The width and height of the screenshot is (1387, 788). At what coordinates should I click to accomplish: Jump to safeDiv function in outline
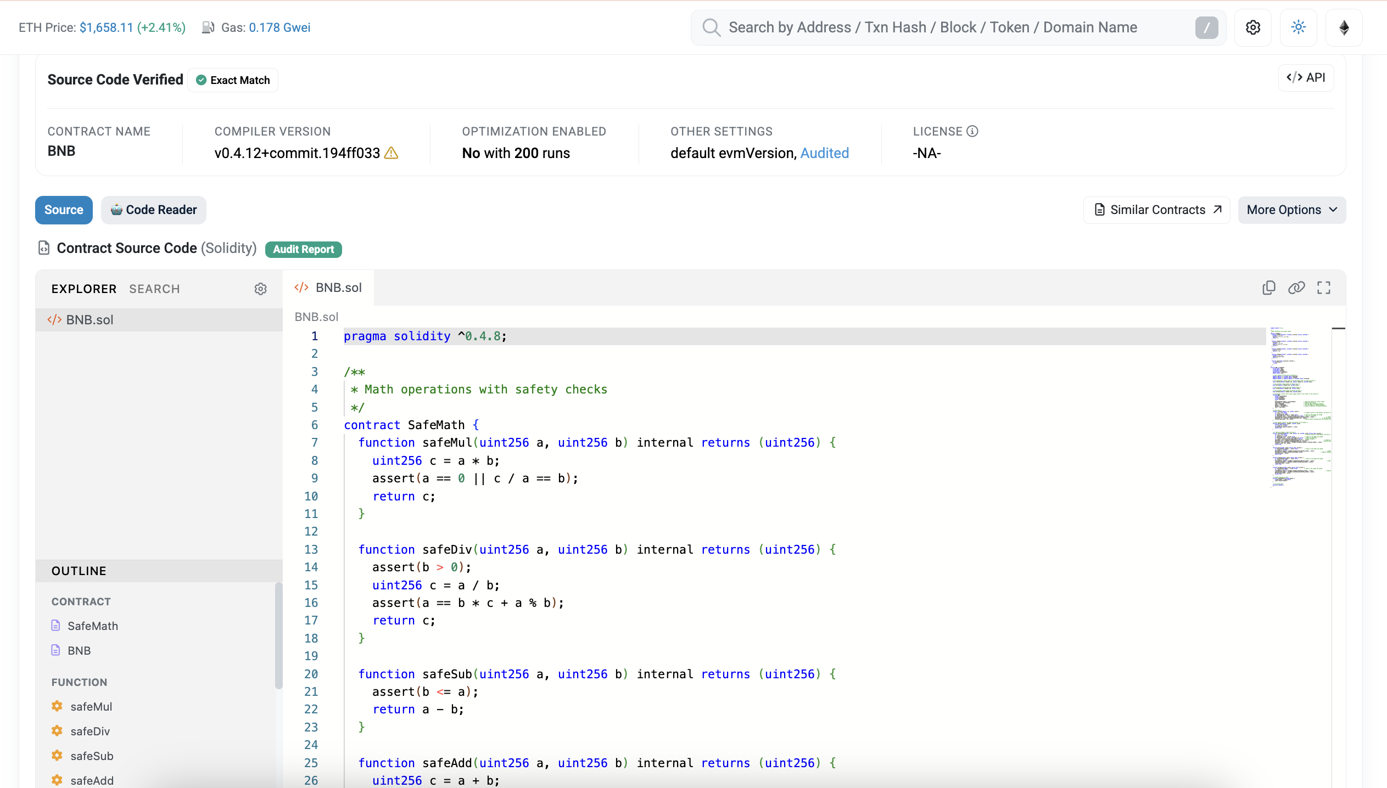[90, 731]
